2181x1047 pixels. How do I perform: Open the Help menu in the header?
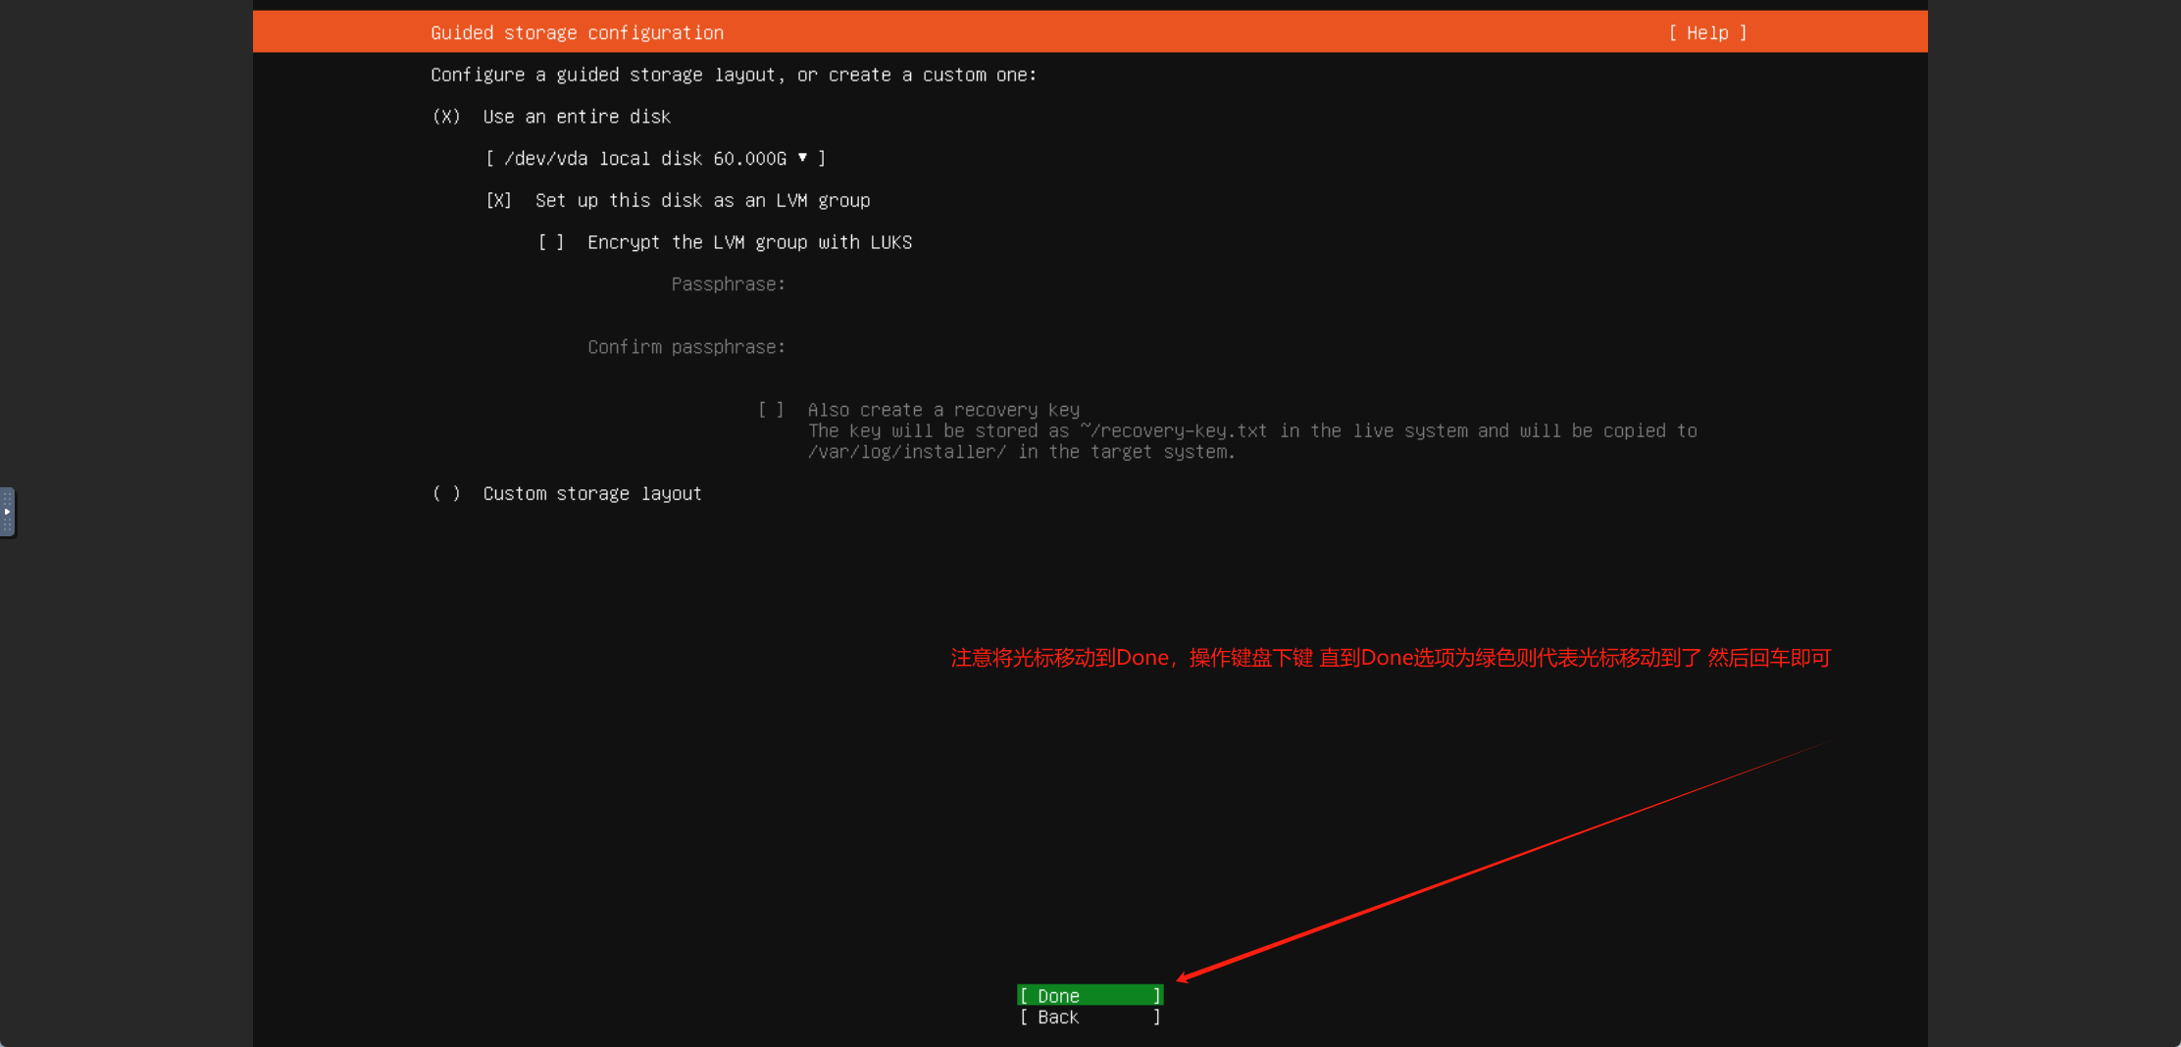(1707, 32)
